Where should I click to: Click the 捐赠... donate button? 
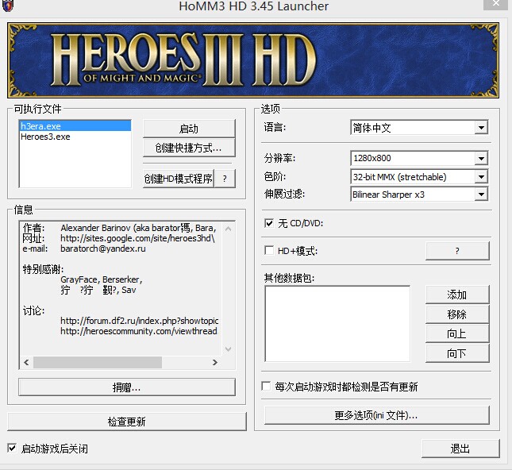tap(127, 387)
